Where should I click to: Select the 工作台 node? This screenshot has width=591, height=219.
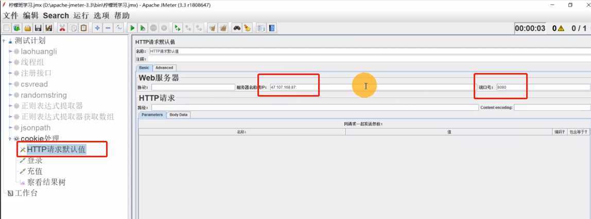[x=26, y=193]
